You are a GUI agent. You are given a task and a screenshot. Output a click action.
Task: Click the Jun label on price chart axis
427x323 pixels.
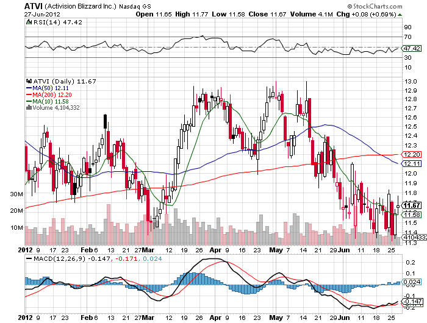click(x=343, y=250)
